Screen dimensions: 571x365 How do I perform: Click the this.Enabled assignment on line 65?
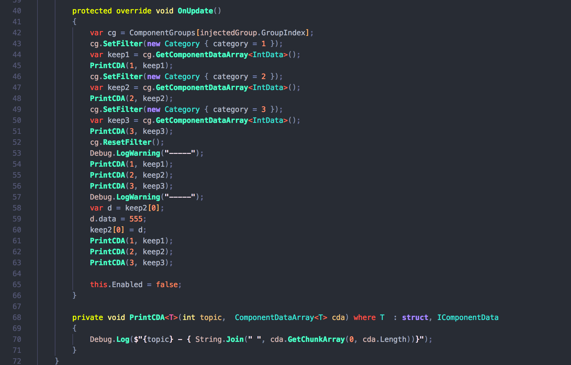point(116,284)
